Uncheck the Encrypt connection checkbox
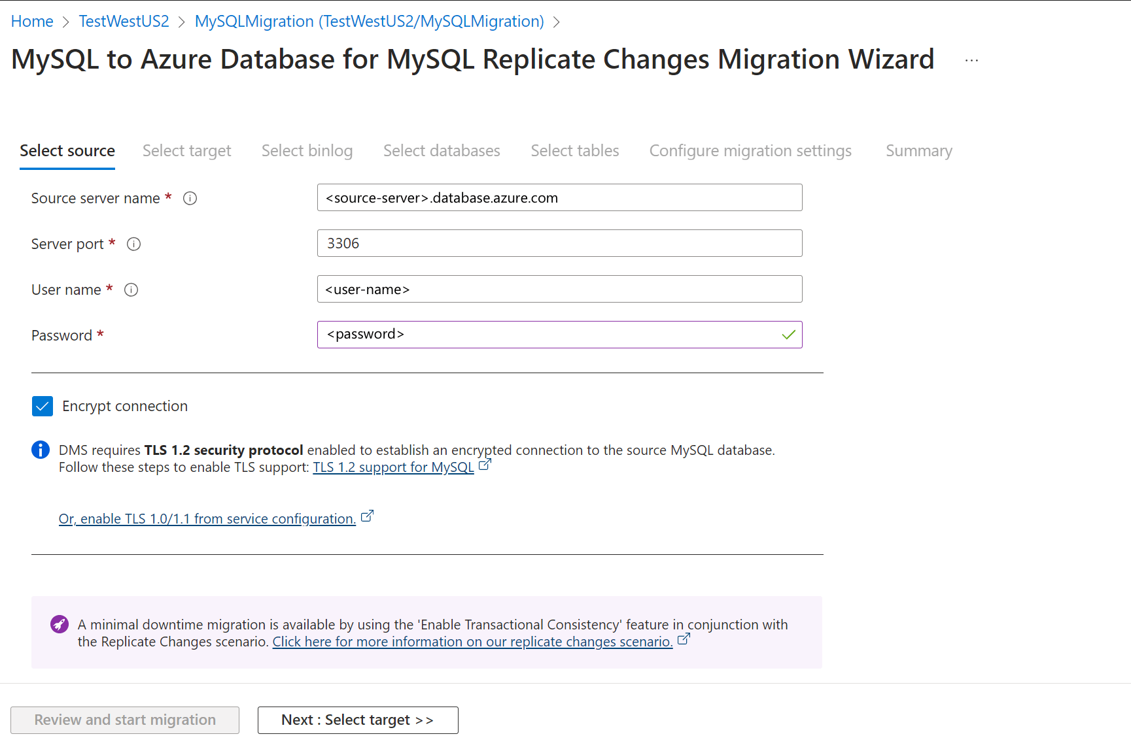The width and height of the screenshot is (1131, 749). [43, 406]
